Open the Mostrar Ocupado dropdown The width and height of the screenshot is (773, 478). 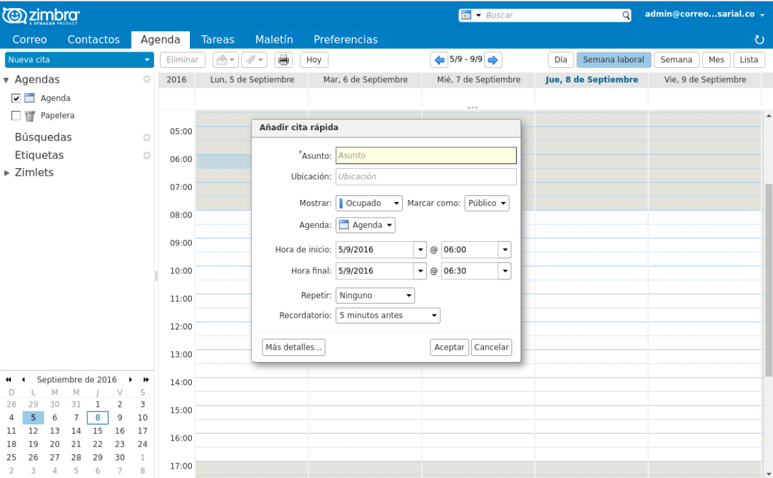[x=370, y=203]
